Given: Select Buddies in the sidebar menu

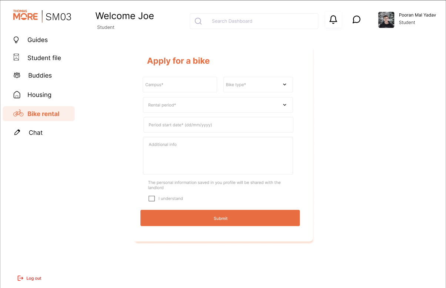Looking at the screenshot, I should 40,75.
